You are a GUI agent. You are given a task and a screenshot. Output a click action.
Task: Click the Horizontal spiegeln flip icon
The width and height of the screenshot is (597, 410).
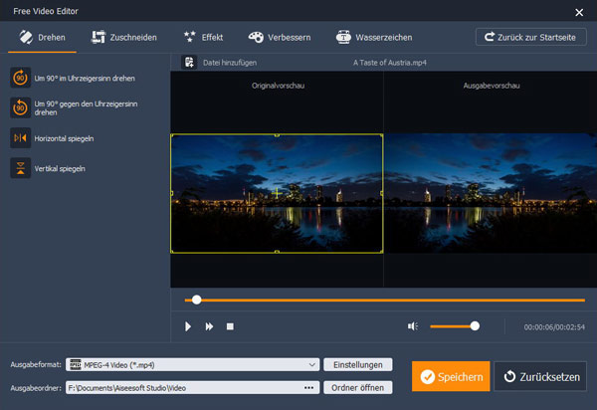[20, 137]
